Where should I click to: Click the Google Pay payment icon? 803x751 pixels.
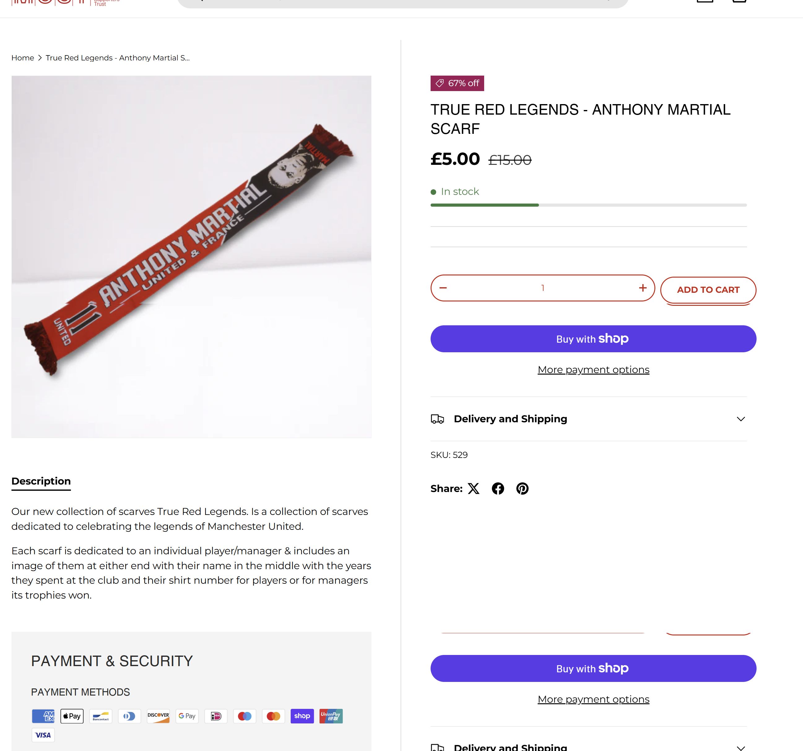coord(187,716)
